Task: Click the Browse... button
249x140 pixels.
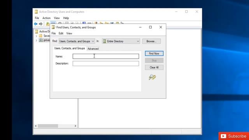Action: (151, 41)
